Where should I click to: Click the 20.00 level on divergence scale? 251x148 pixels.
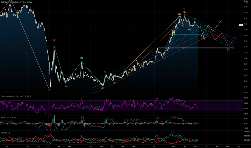pyautogui.click(x=246, y=114)
